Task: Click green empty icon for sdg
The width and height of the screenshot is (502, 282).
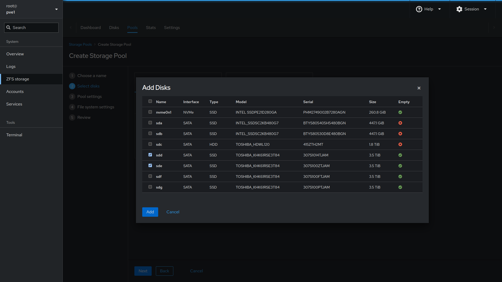Action: 400,187
